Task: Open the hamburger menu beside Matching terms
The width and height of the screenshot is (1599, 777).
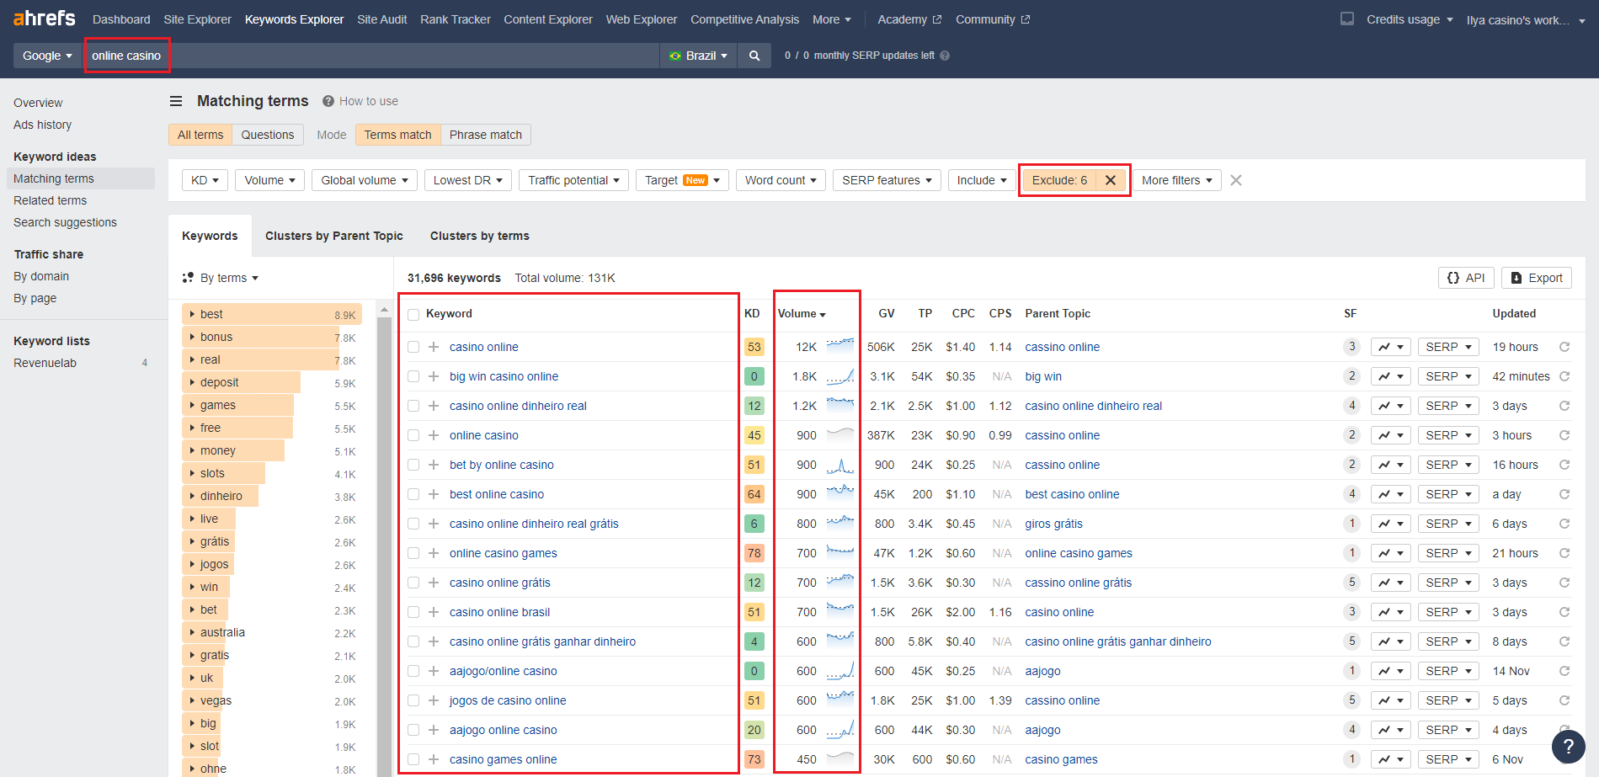Action: [176, 101]
